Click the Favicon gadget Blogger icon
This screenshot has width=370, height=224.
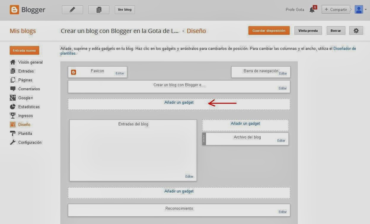click(x=74, y=72)
